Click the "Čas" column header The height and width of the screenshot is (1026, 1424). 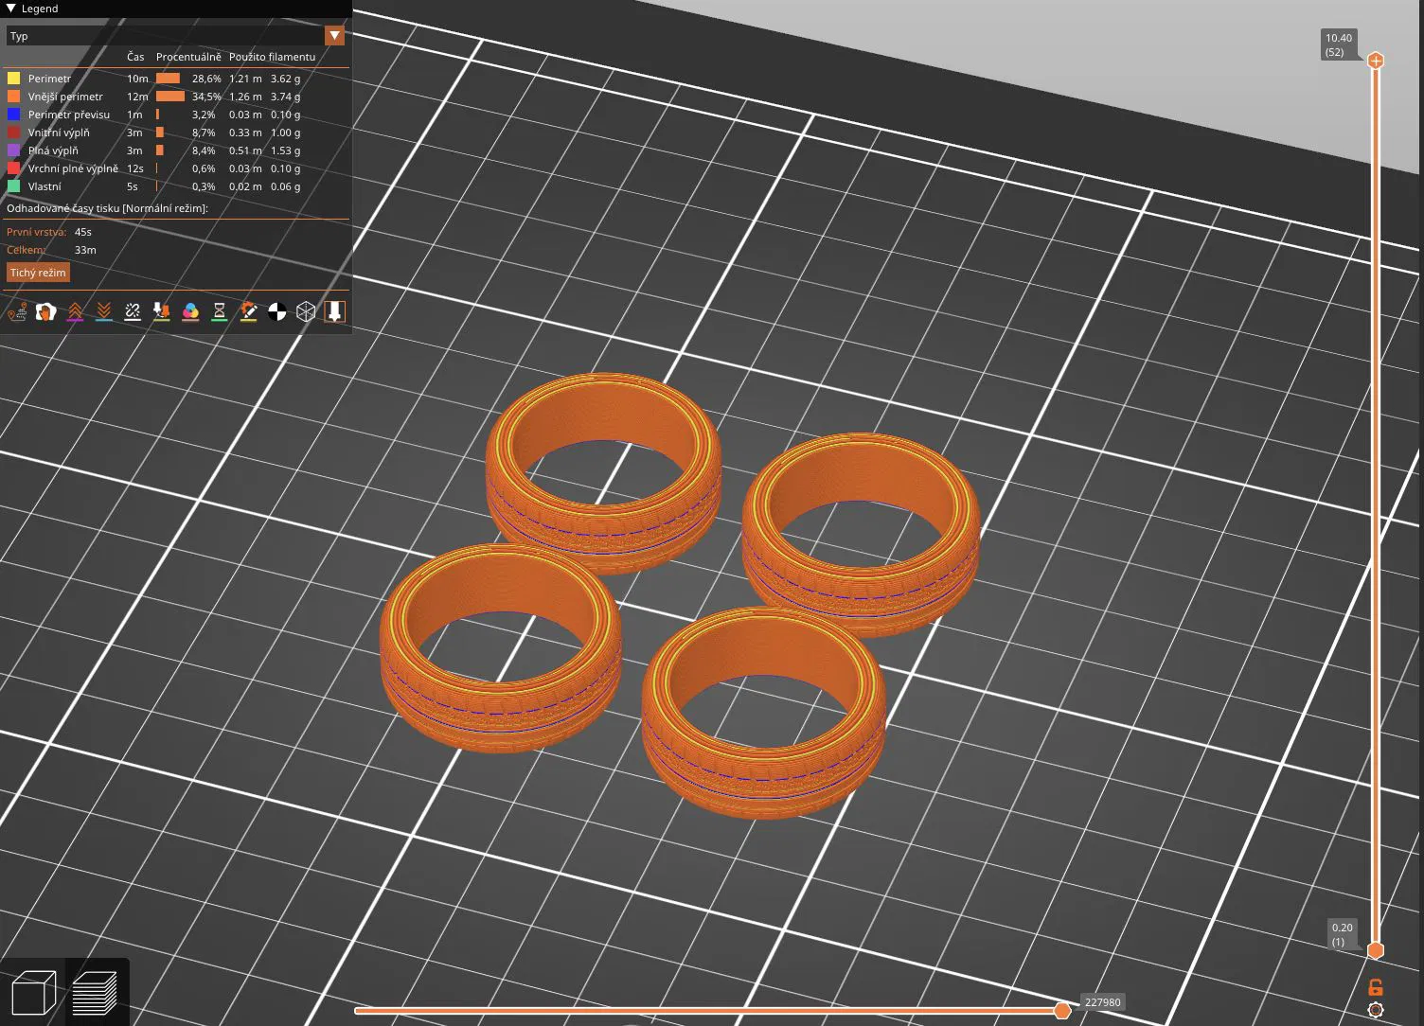(x=135, y=57)
